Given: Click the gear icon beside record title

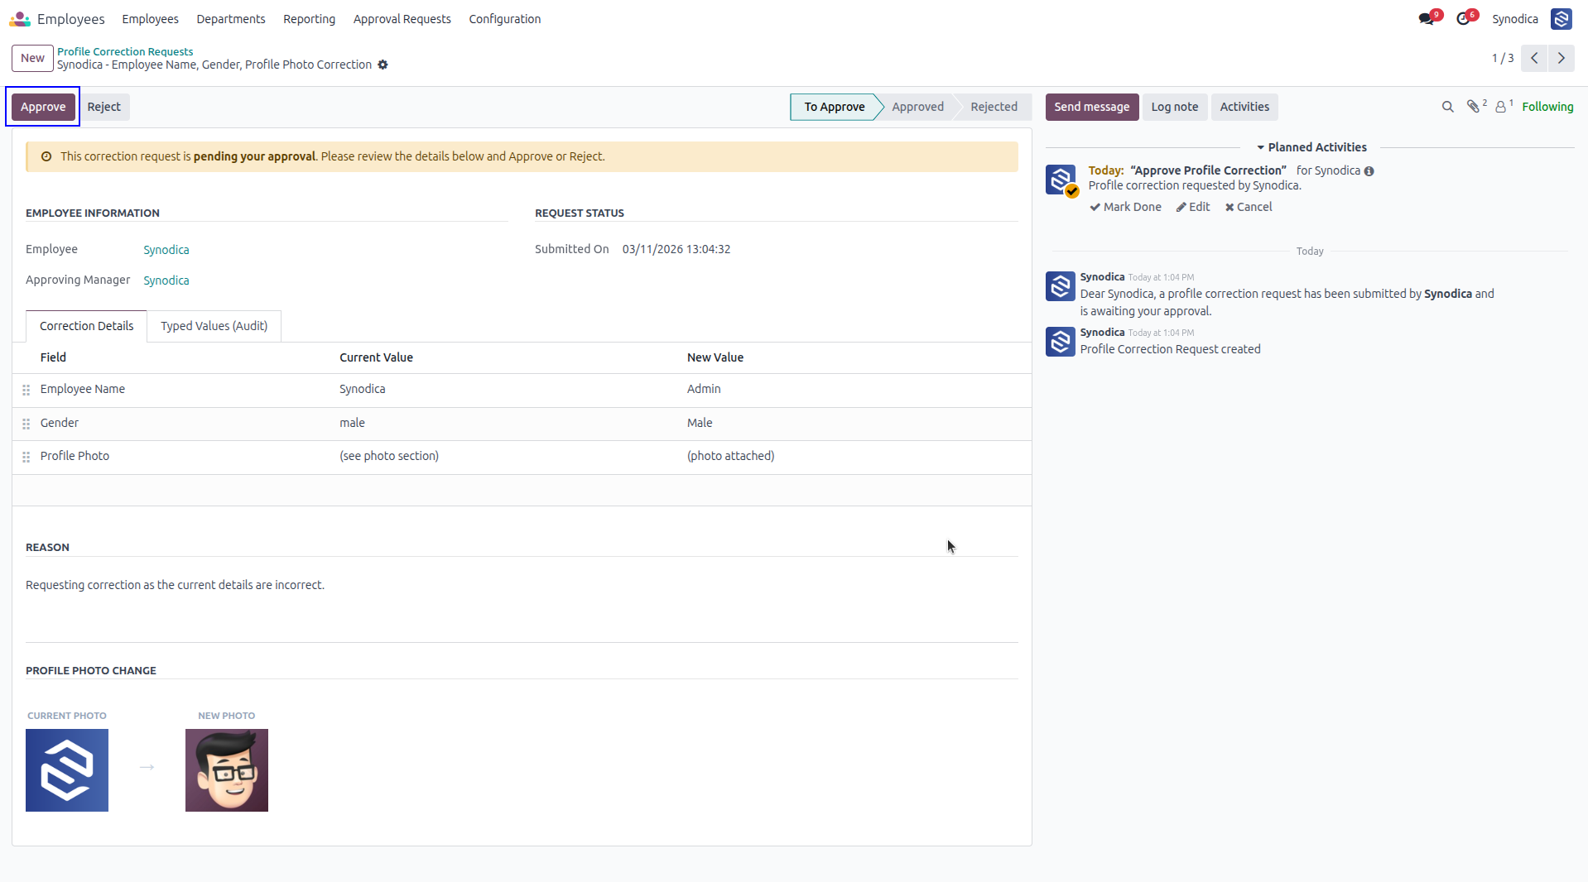Looking at the screenshot, I should (x=383, y=65).
